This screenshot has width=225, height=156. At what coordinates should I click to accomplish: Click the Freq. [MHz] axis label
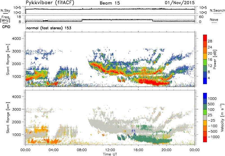[5, 19]
